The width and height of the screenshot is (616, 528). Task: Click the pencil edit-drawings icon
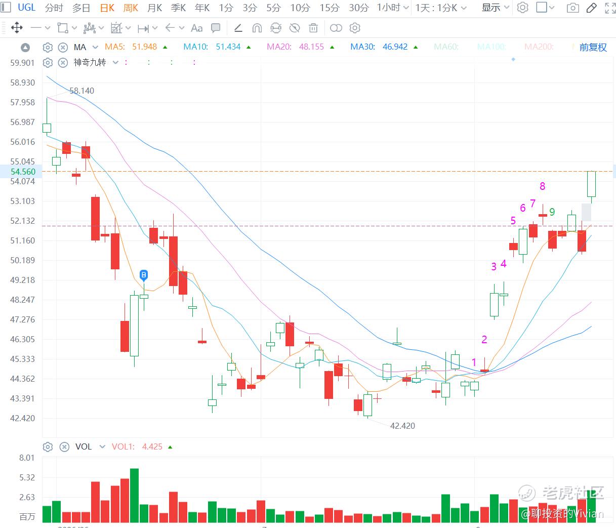pos(238,28)
